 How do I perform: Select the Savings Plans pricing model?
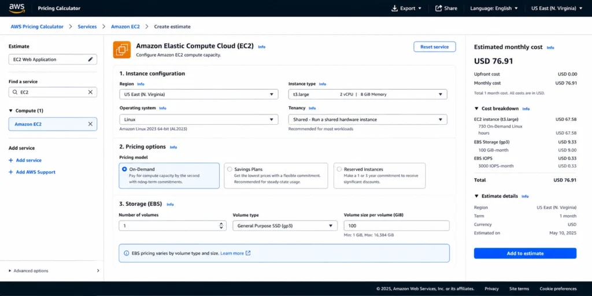tap(276, 176)
